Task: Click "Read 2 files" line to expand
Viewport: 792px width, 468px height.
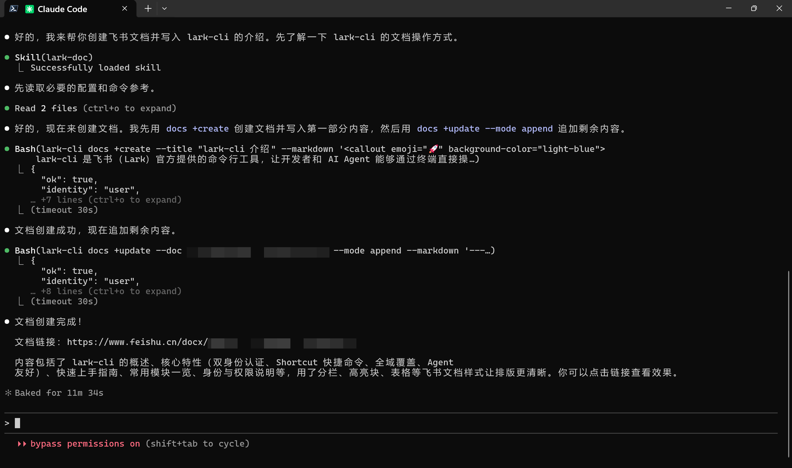Action: (x=95, y=108)
